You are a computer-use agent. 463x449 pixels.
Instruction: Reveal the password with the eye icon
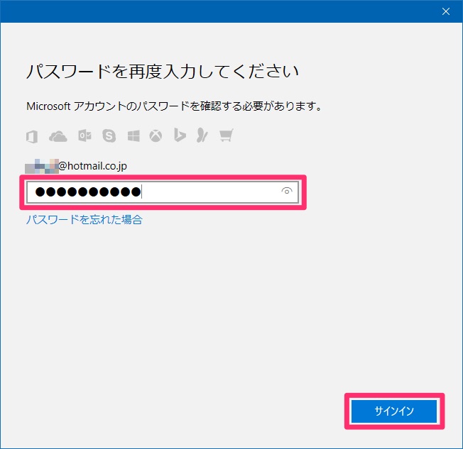(x=287, y=192)
